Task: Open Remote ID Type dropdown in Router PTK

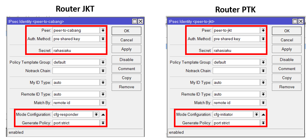Action: click(x=263, y=94)
